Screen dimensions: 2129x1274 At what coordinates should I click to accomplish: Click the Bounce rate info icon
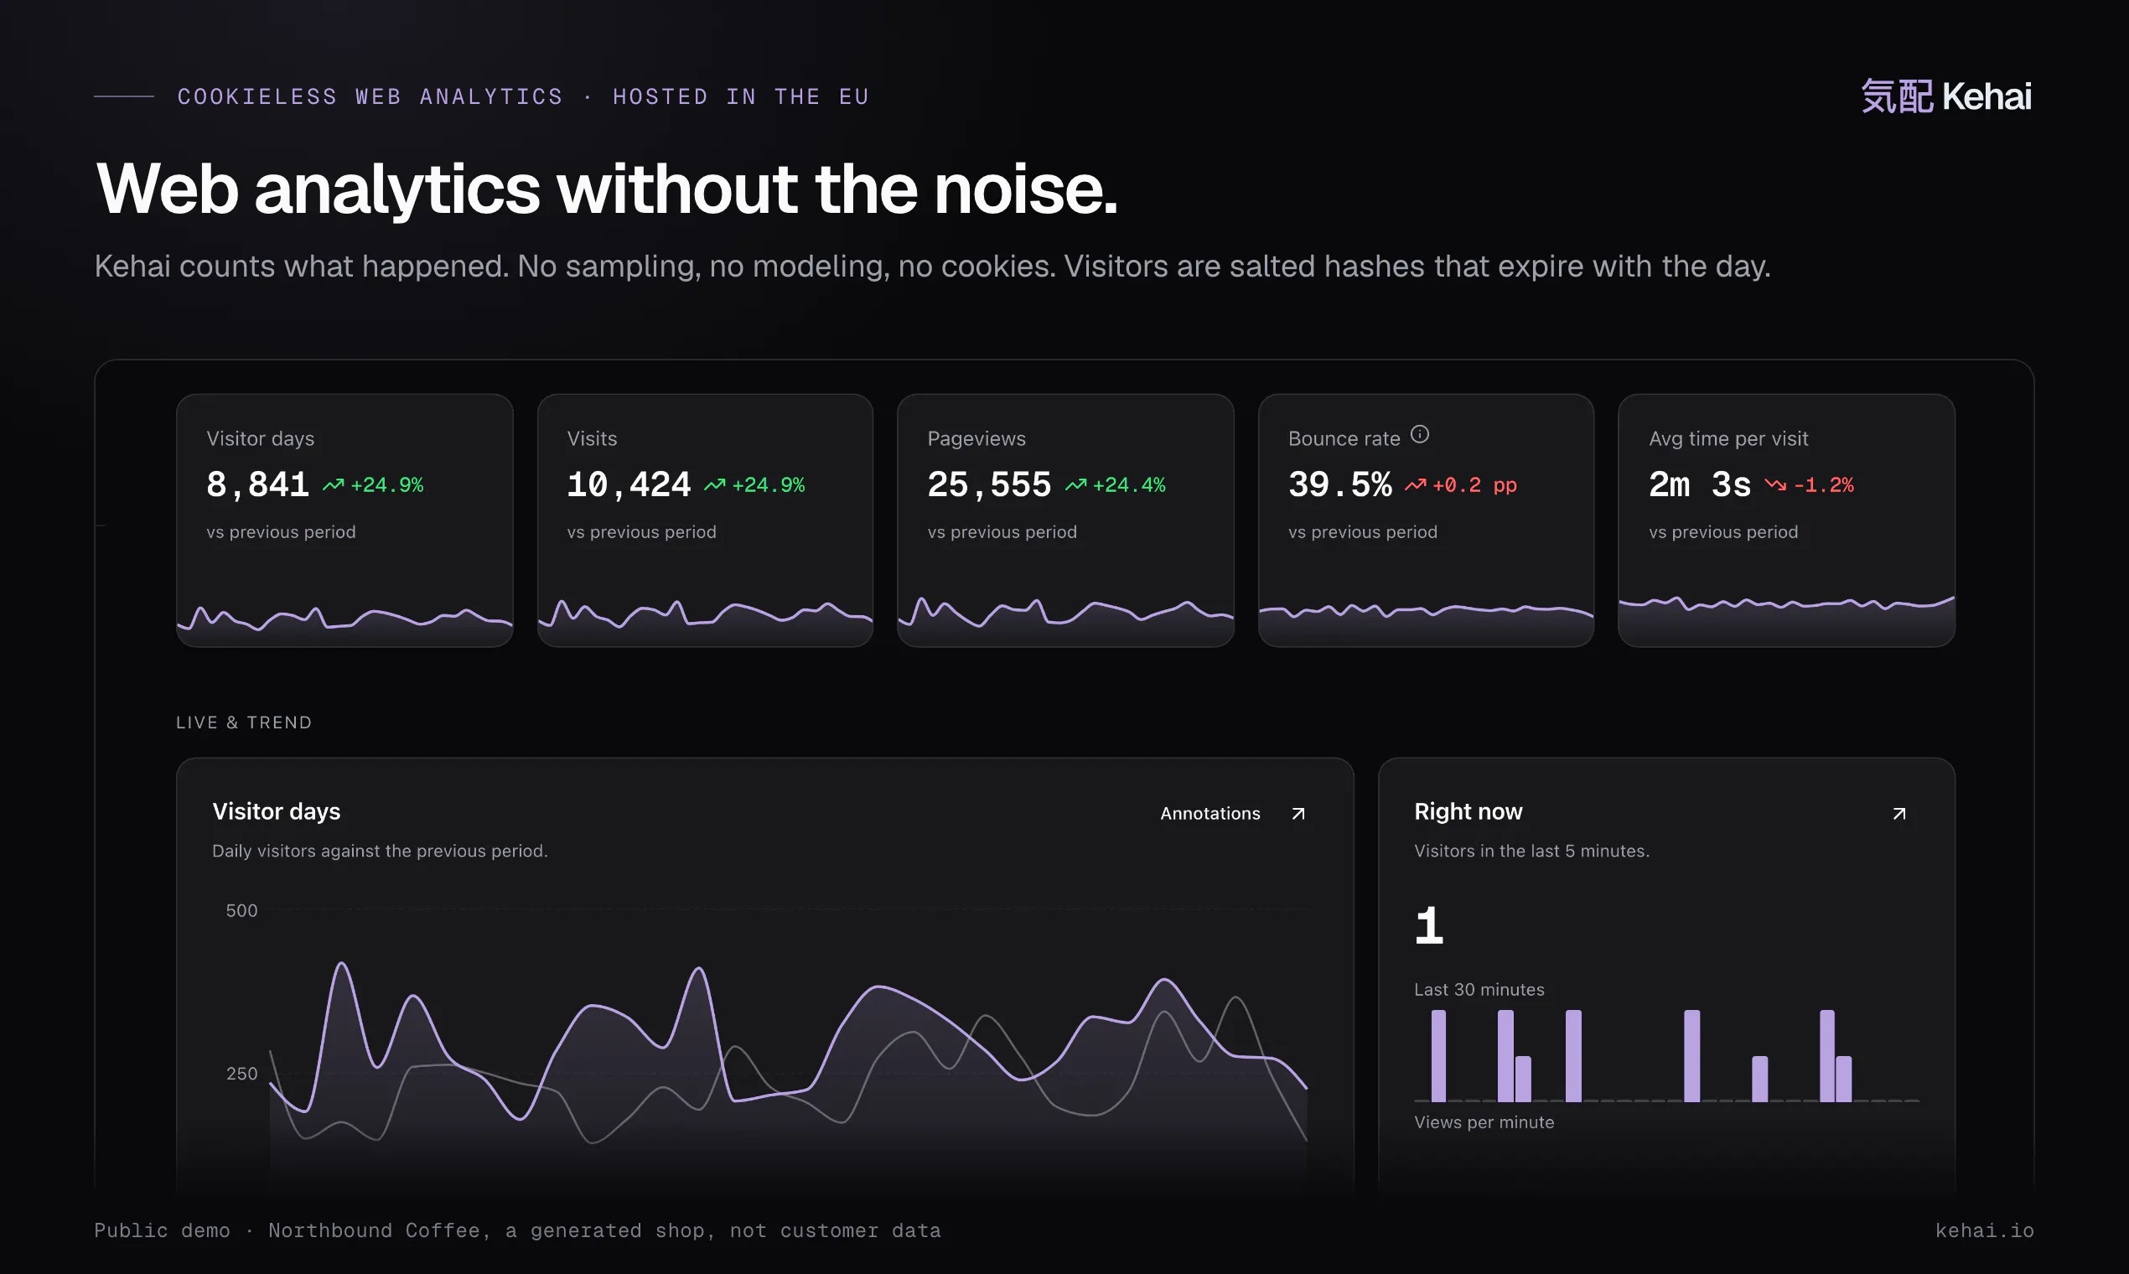pyautogui.click(x=1420, y=434)
